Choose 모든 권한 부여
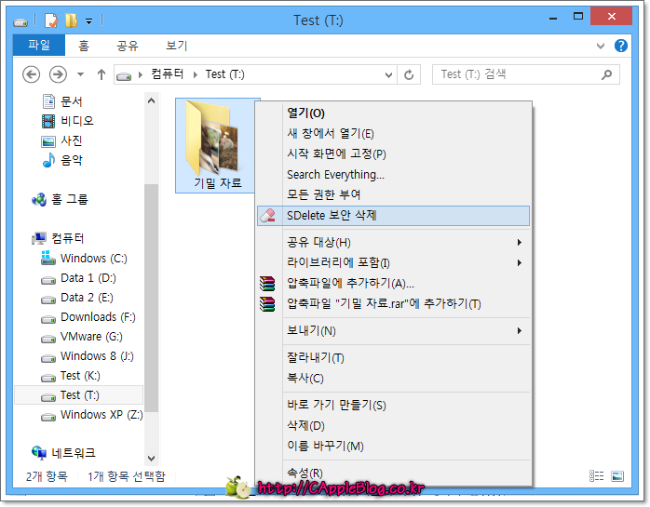 click(x=393, y=194)
